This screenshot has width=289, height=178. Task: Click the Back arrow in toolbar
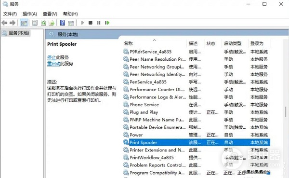4,23
